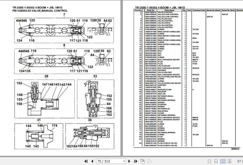The height and width of the screenshot is (165, 243).
Task: Click the diagram heading number 36
Action: point(90,120)
